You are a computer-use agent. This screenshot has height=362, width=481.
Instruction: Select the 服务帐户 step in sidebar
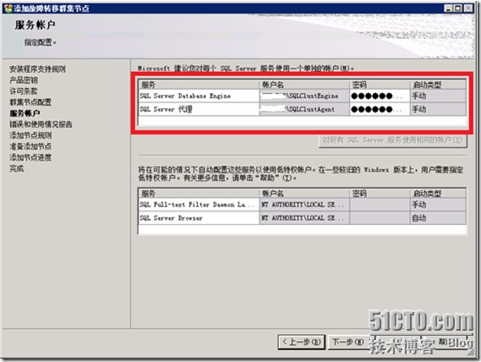click(25, 113)
